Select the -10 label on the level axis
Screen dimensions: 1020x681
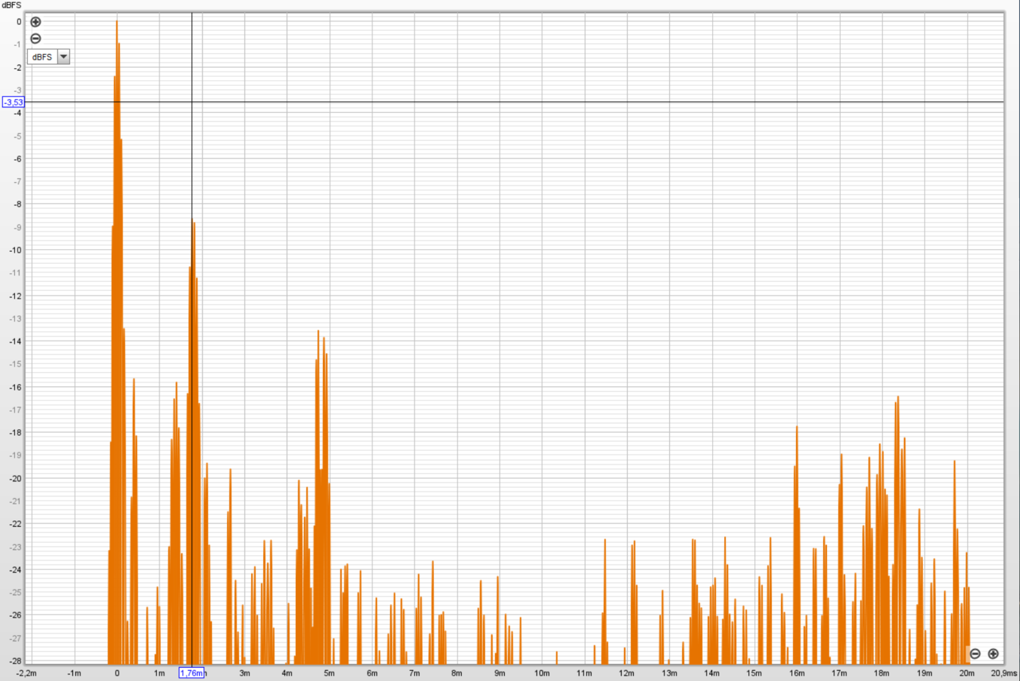coord(15,250)
